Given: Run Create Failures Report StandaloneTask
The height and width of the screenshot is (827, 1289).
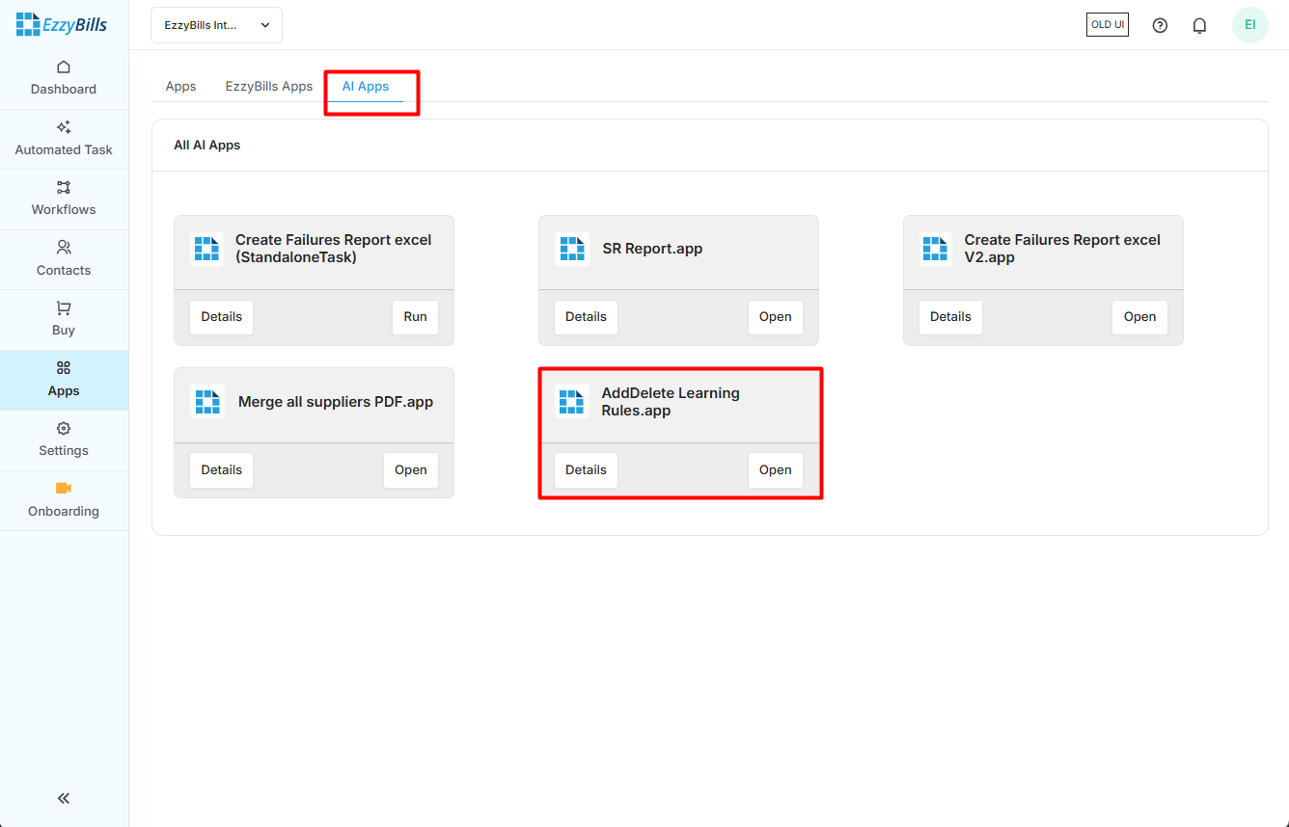Looking at the screenshot, I should (x=416, y=317).
